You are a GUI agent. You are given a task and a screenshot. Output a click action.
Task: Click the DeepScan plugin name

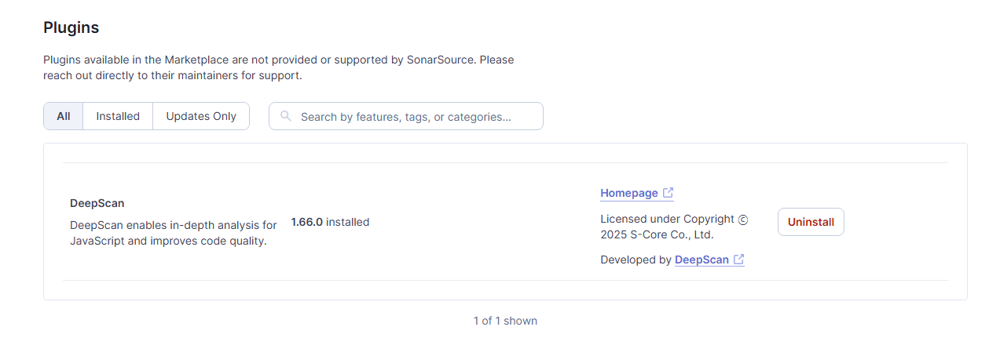(97, 203)
